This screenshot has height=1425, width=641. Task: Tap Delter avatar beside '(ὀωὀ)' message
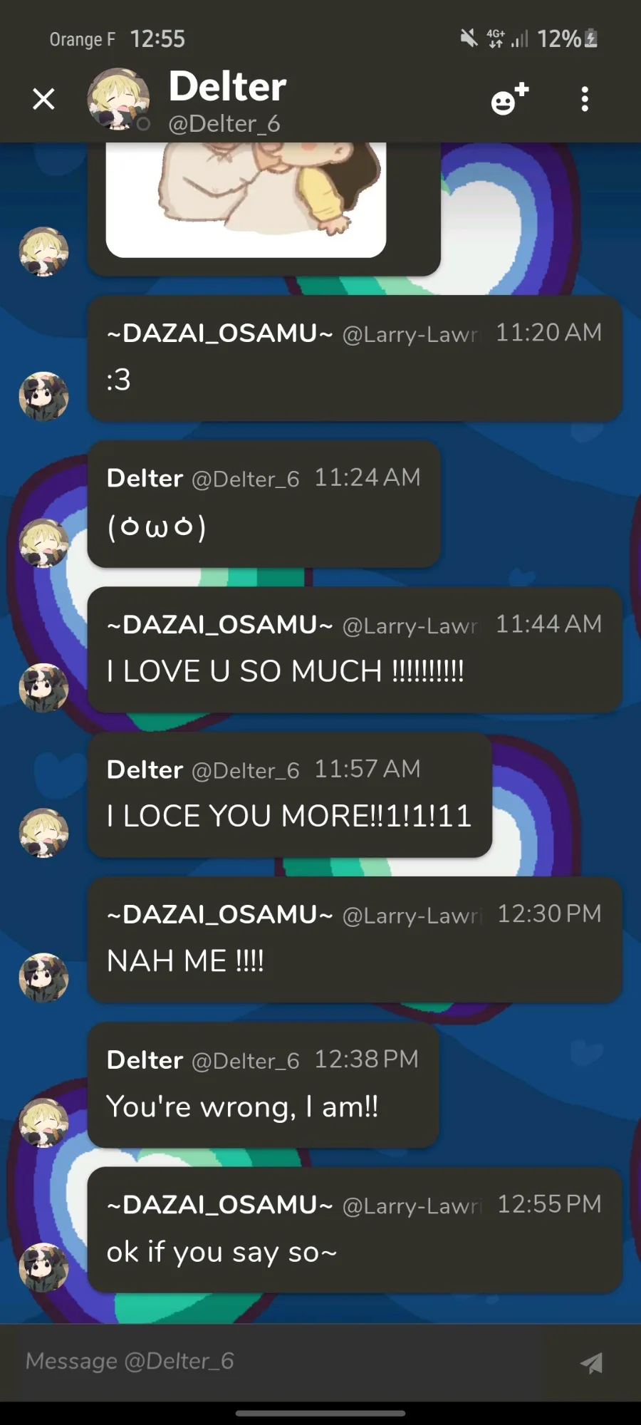(x=43, y=542)
